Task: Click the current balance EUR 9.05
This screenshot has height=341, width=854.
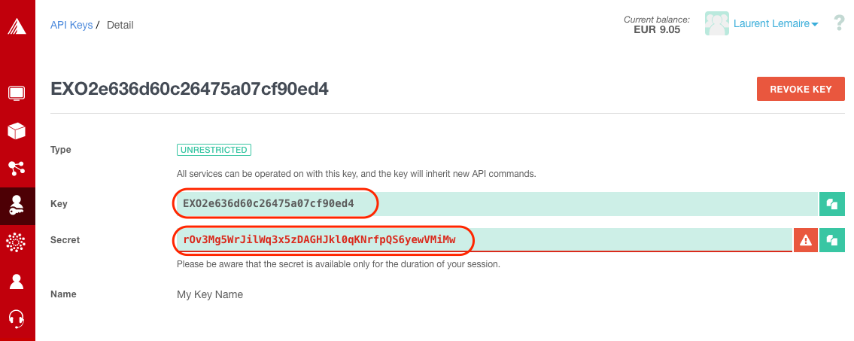Action: pos(657,29)
